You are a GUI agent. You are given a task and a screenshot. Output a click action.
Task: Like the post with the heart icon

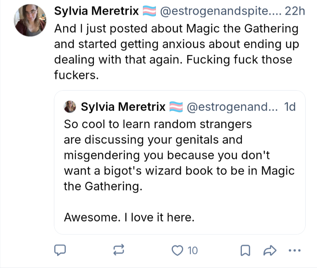(177, 250)
